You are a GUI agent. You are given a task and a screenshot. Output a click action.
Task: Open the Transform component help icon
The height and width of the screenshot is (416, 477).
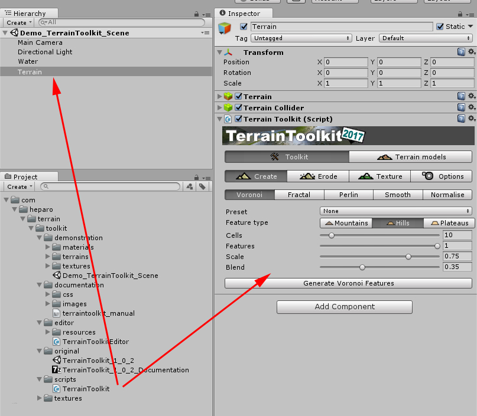tap(461, 52)
